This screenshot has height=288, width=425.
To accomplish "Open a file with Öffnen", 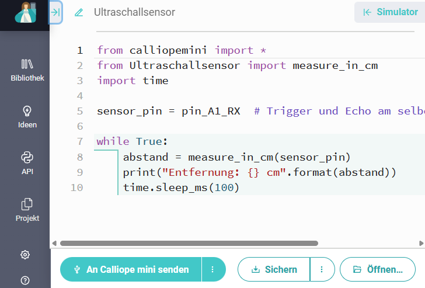I will point(378,269).
